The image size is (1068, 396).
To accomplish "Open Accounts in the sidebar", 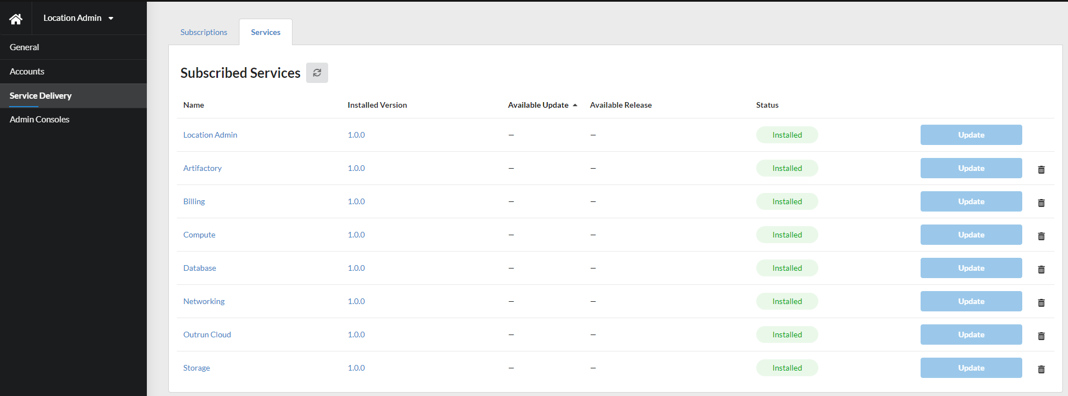I will [27, 72].
